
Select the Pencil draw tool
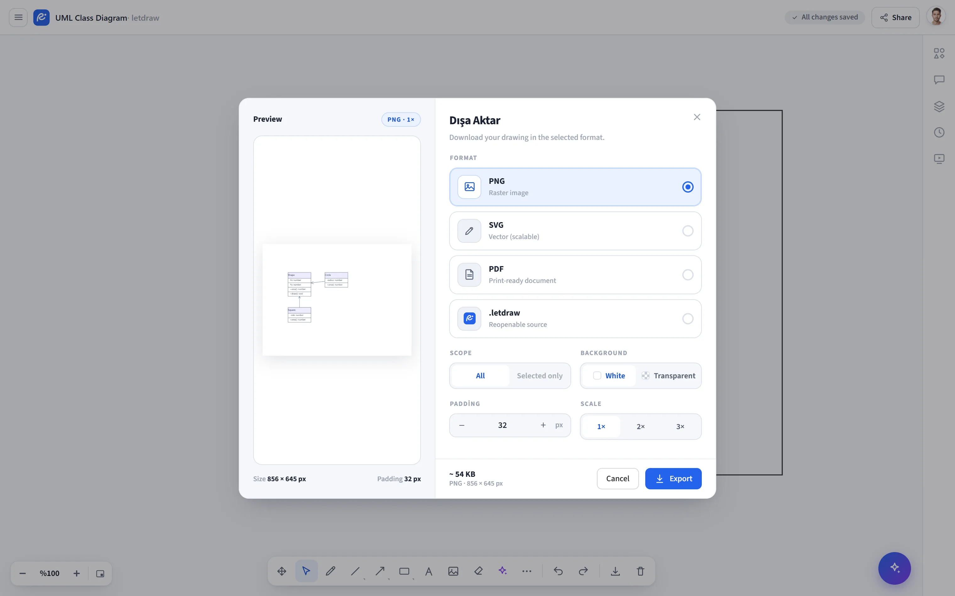(331, 571)
